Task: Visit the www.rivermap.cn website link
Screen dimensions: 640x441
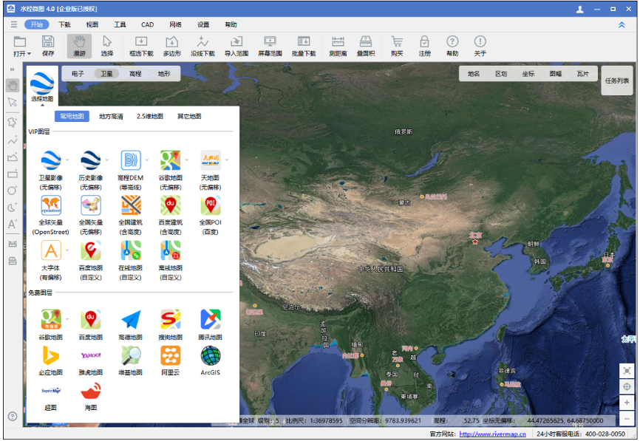Action: tap(492, 434)
